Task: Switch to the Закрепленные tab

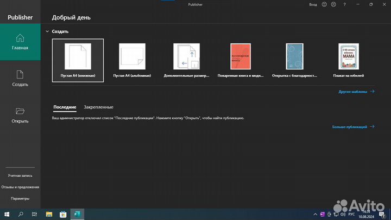Action: (x=98, y=107)
